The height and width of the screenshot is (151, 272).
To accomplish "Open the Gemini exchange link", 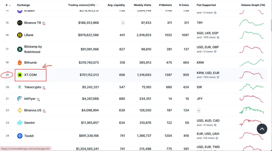I will coord(29,123).
